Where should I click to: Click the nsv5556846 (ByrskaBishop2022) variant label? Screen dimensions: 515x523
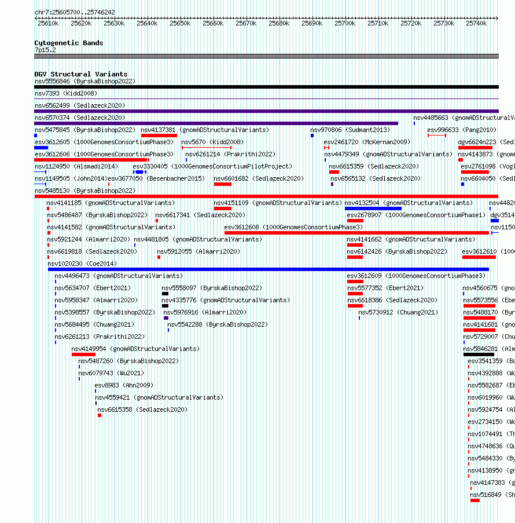pos(85,82)
